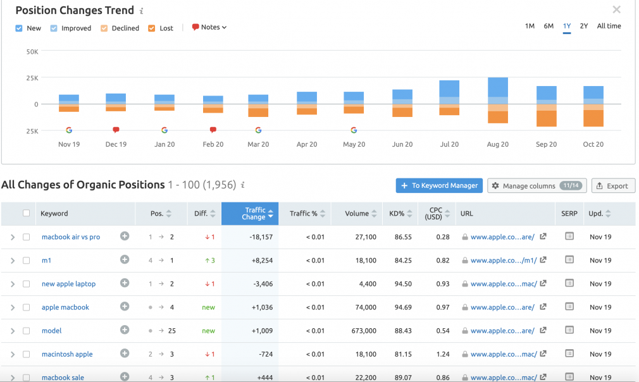The image size is (639, 382).
Task: Tick the checkbox for "new apple laptop" row
Action: coord(26,284)
